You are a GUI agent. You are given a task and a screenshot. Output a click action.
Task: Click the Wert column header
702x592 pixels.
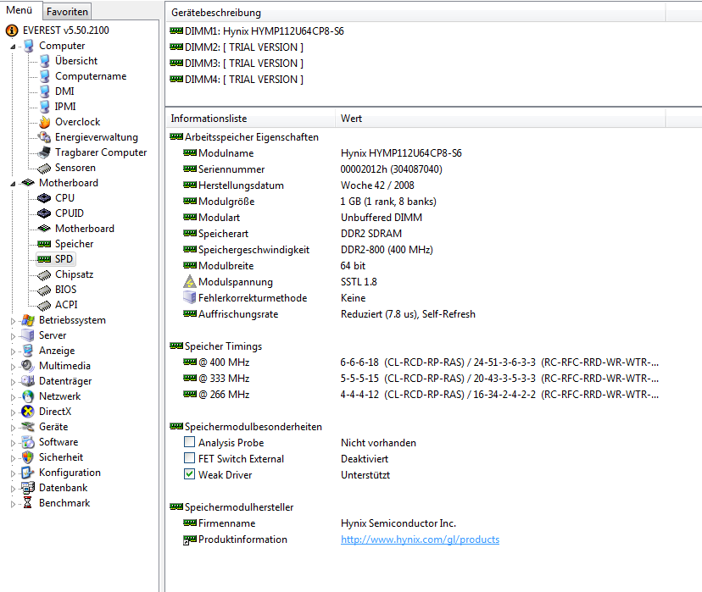click(500, 119)
